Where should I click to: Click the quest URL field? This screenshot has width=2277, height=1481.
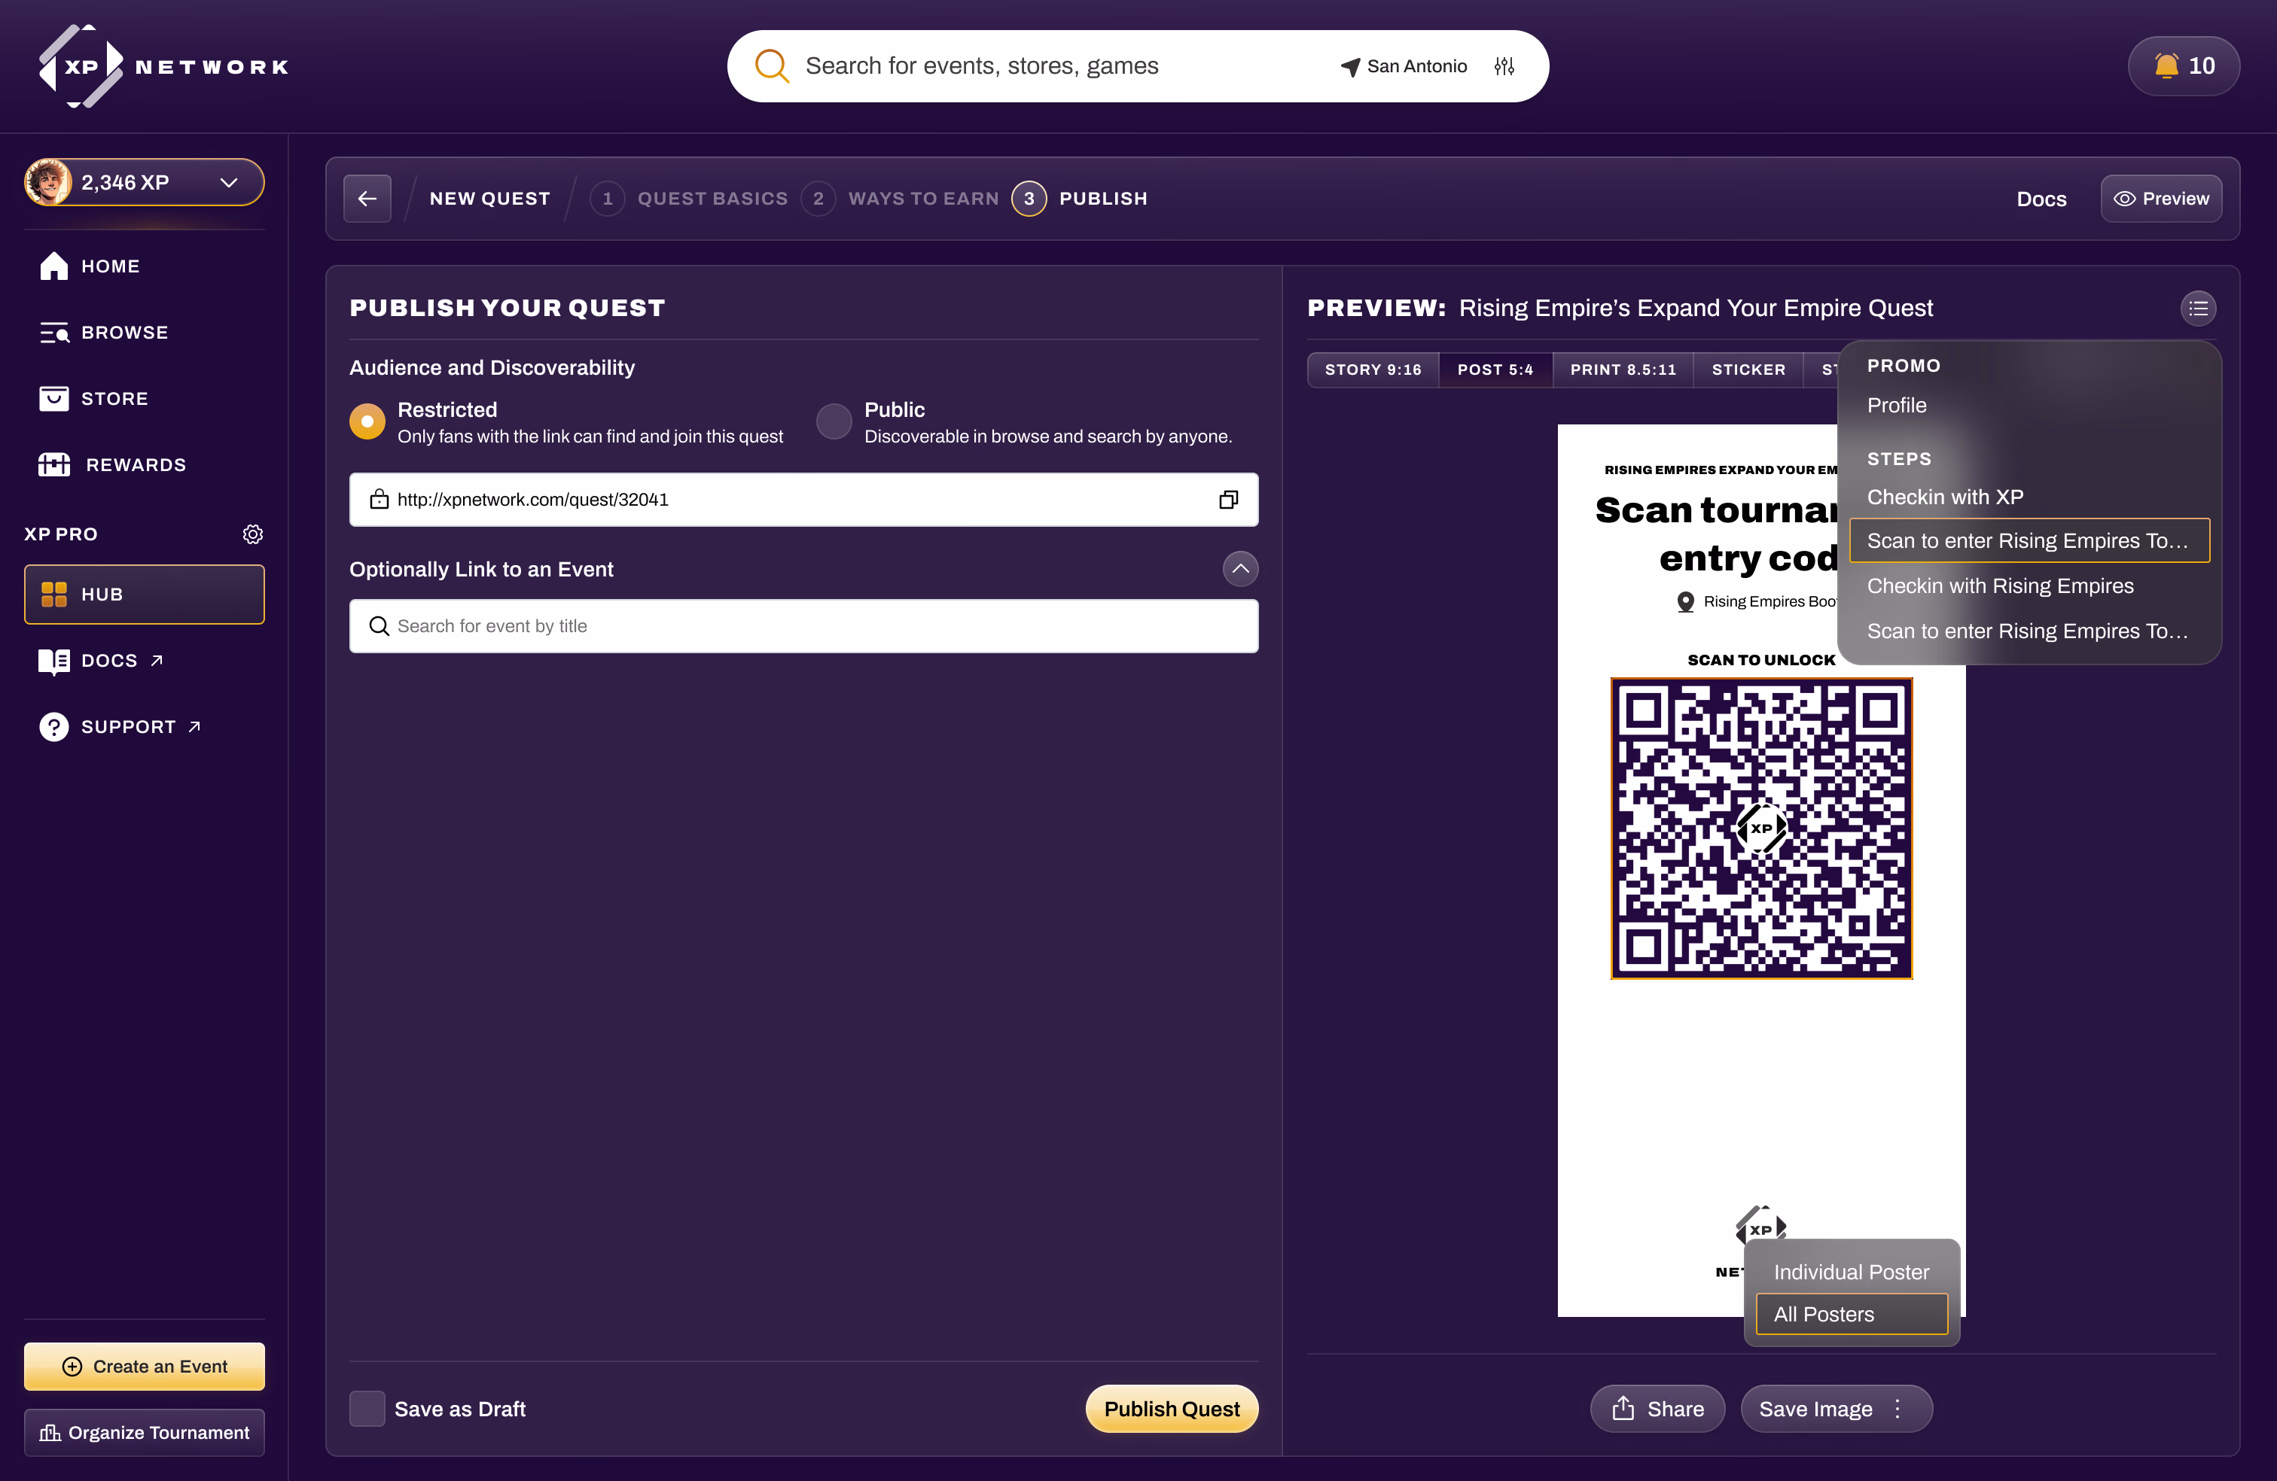(803, 499)
